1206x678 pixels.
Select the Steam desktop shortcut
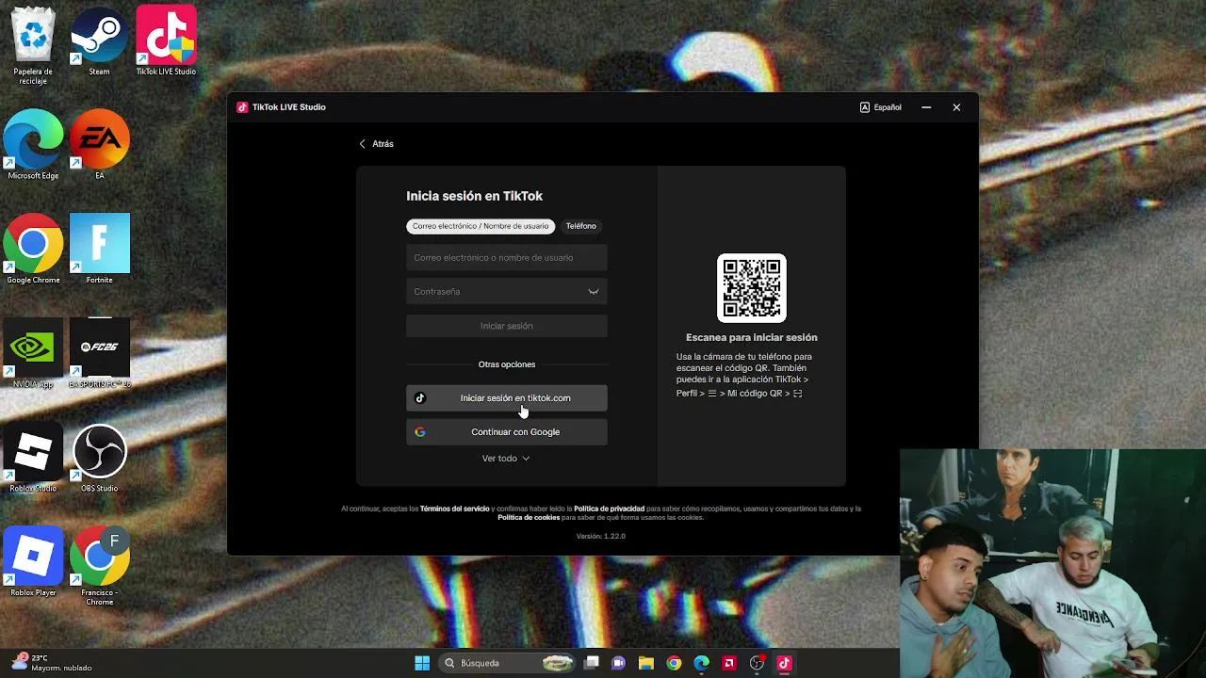point(99,42)
